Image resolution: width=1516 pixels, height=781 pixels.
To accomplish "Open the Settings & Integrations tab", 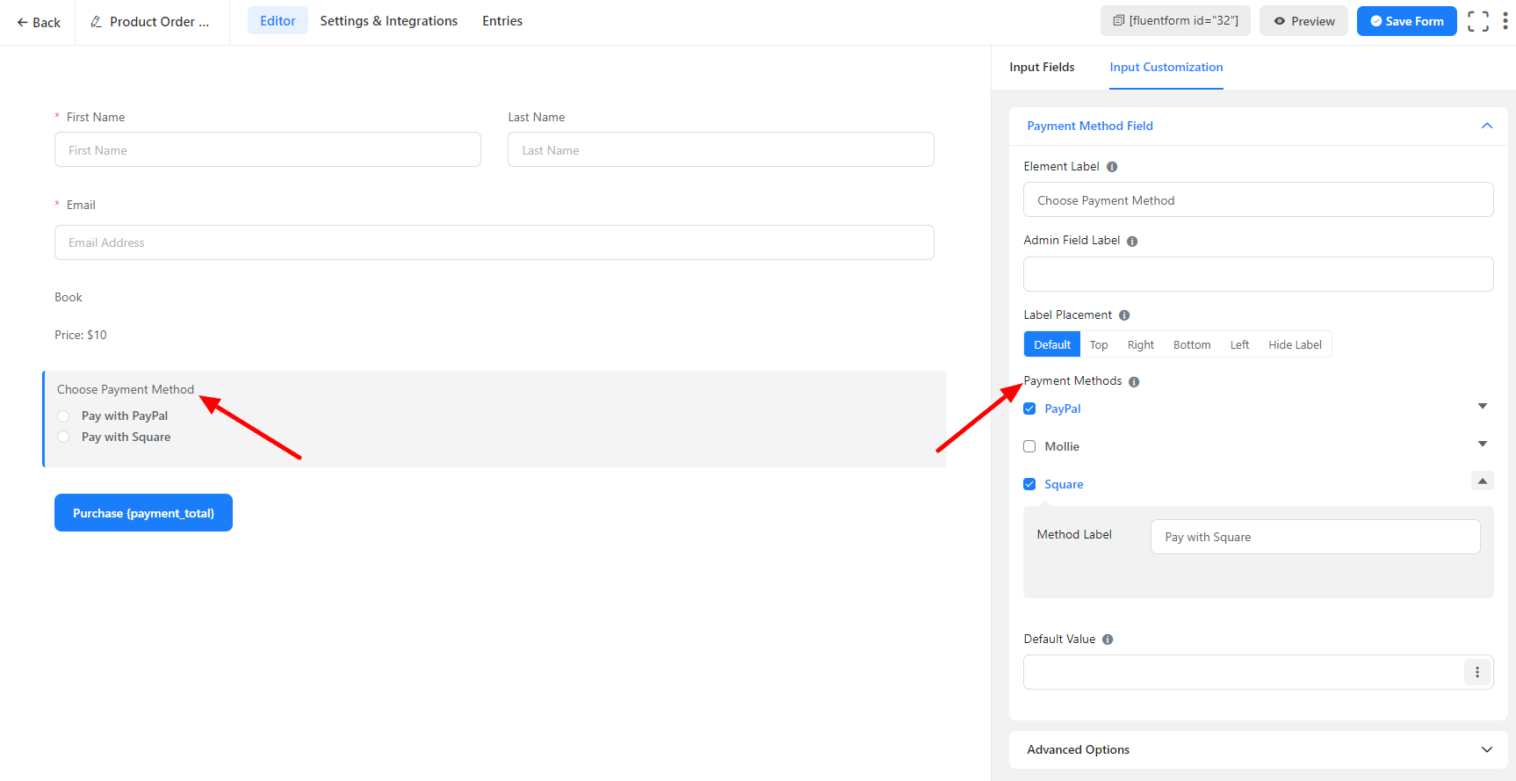I will (x=388, y=21).
